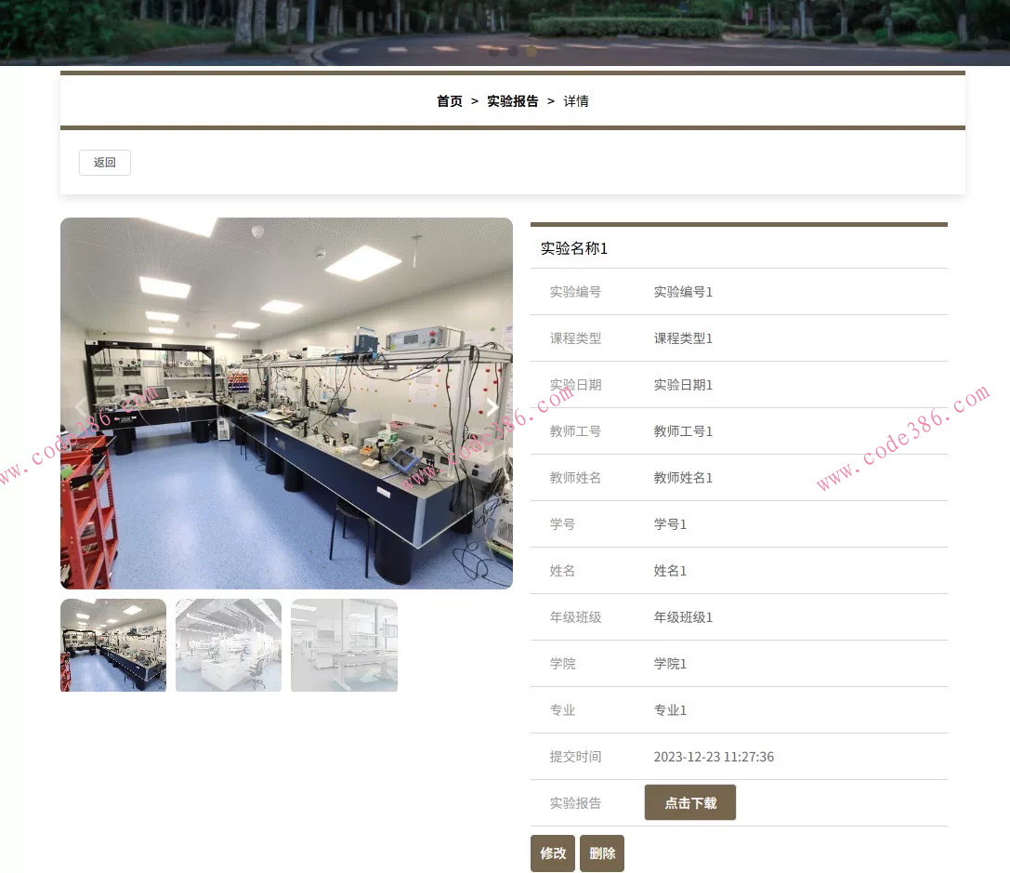The image size is (1010, 873).
Task: Select the first lab photo thumbnail
Action: click(112, 644)
